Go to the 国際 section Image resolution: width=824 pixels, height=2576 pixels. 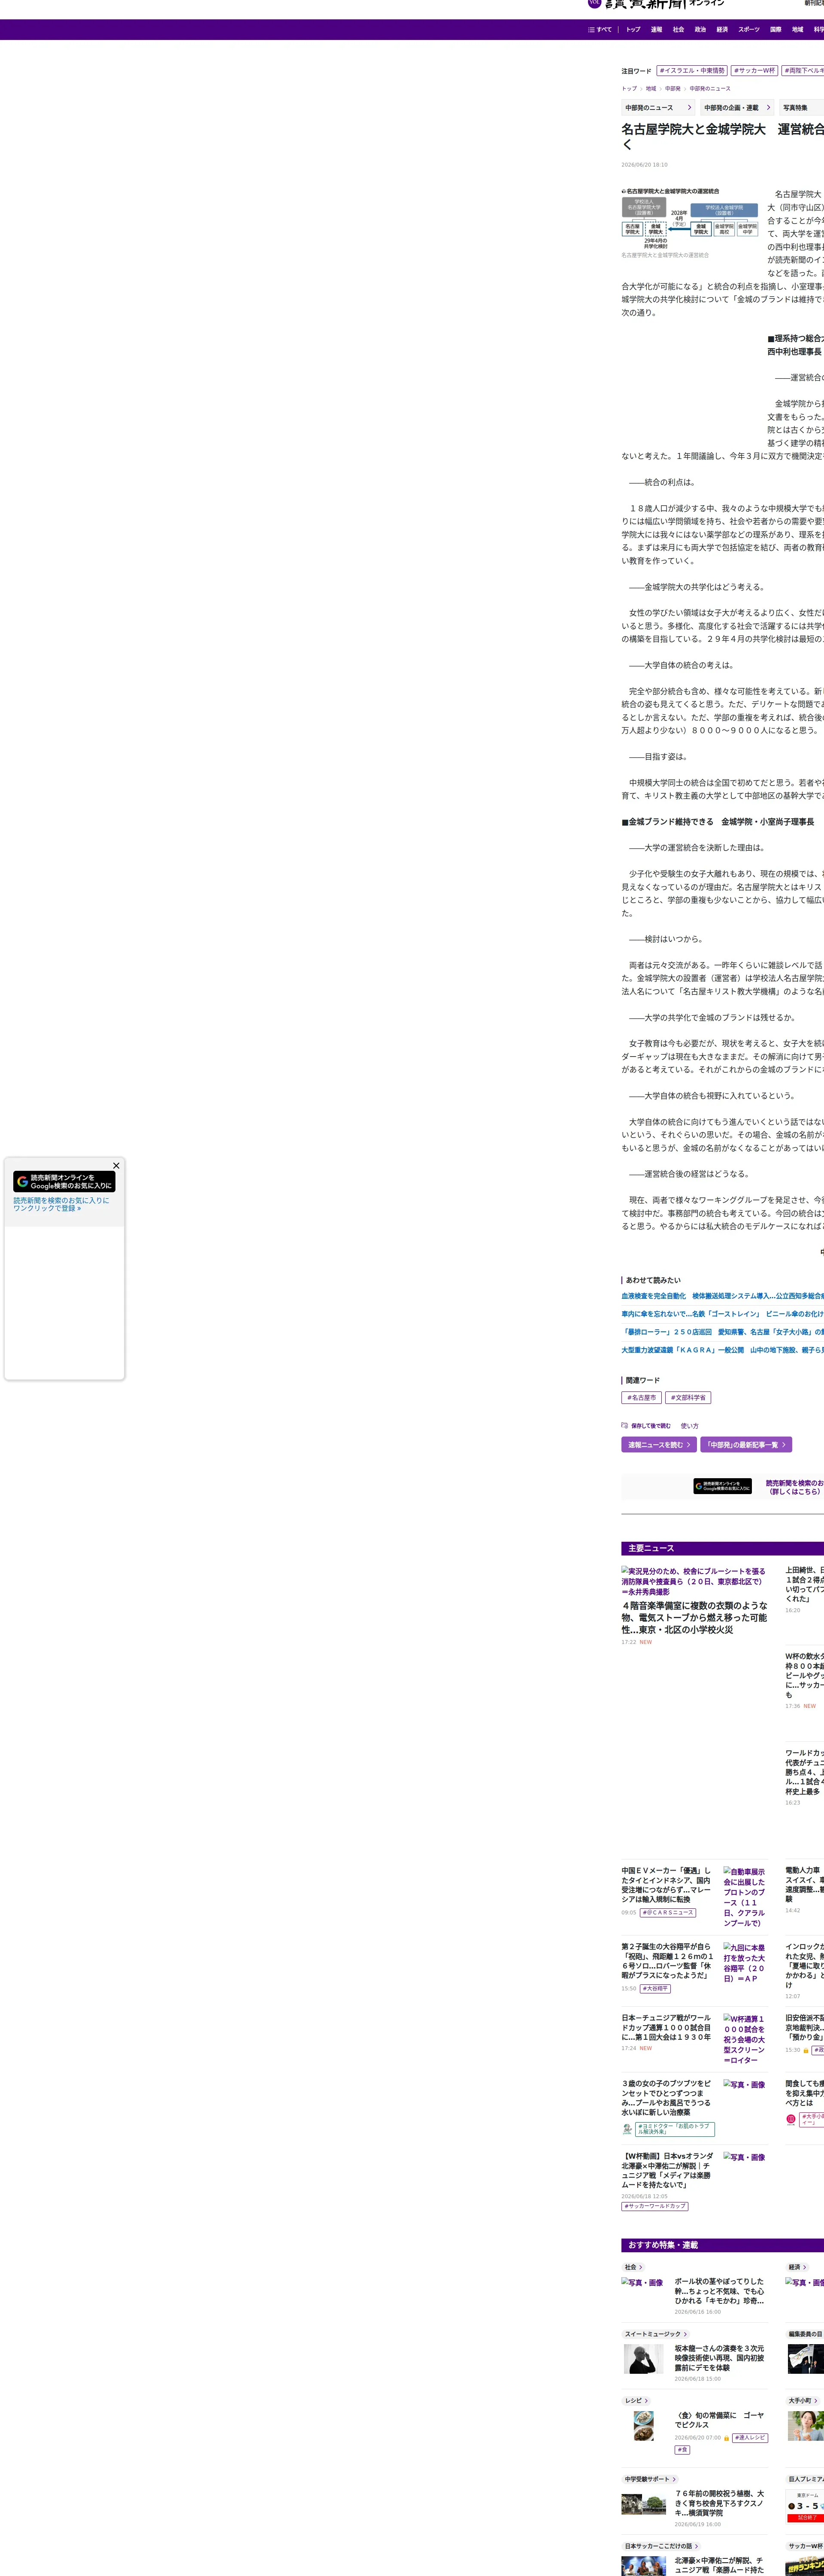(x=776, y=29)
